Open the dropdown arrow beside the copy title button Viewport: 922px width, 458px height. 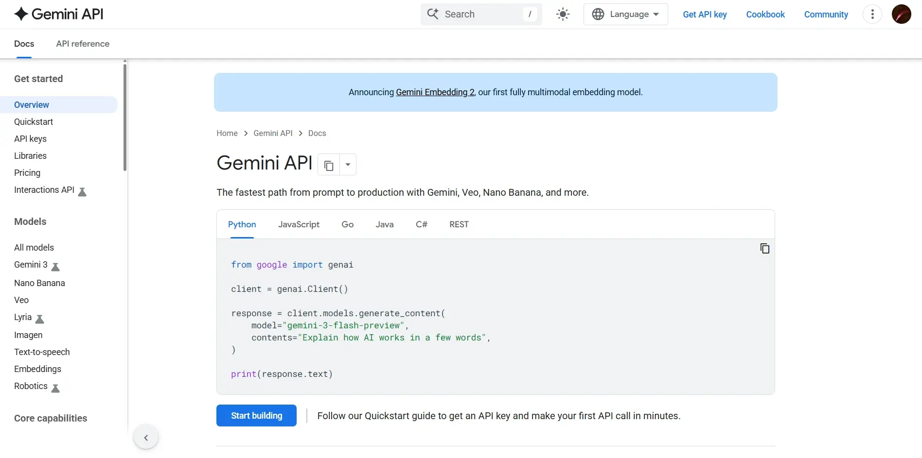click(x=347, y=165)
